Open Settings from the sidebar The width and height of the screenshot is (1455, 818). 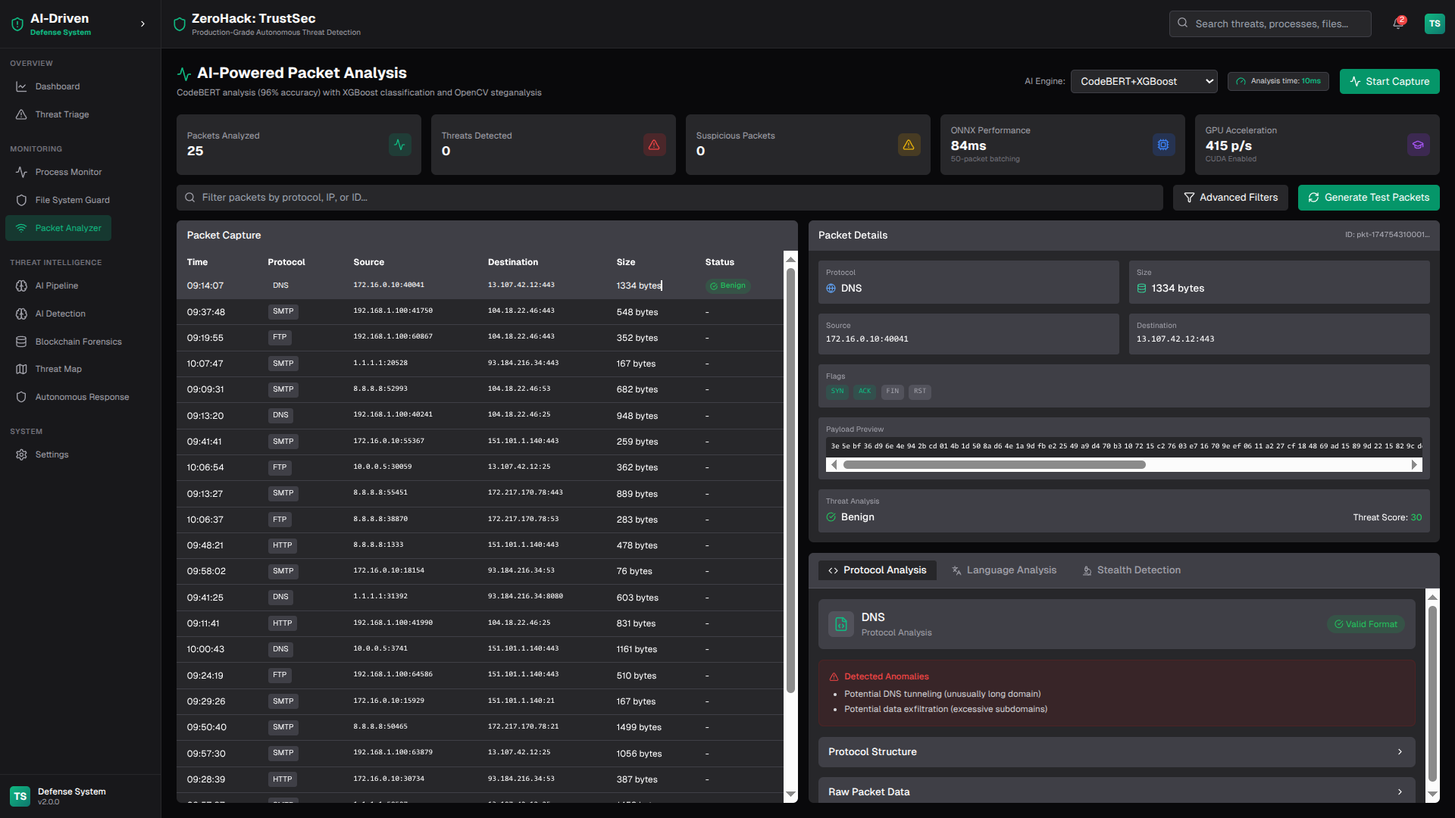tap(52, 454)
